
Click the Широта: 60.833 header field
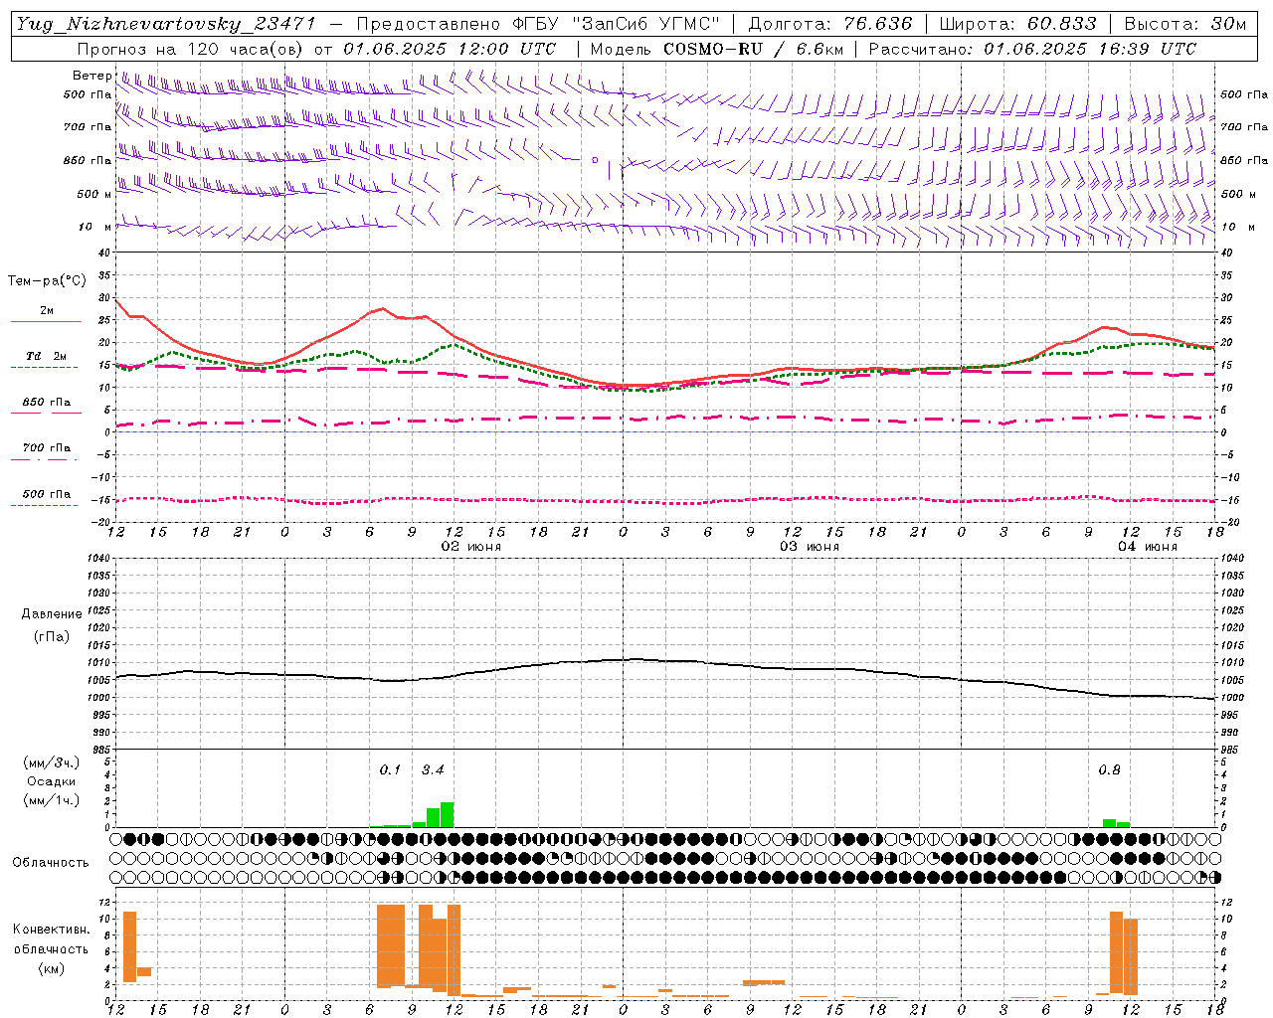coord(1017,24)
